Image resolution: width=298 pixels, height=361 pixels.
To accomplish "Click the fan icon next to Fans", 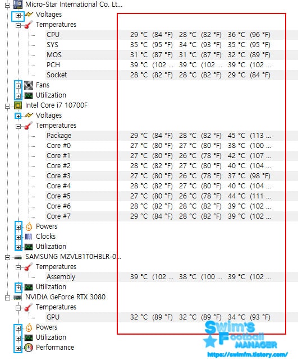I will [29, 85].
